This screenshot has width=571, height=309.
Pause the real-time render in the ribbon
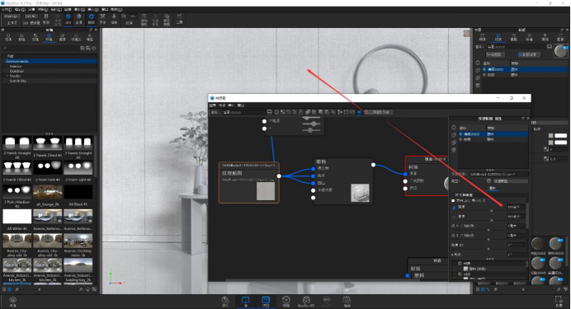[46, 18]
